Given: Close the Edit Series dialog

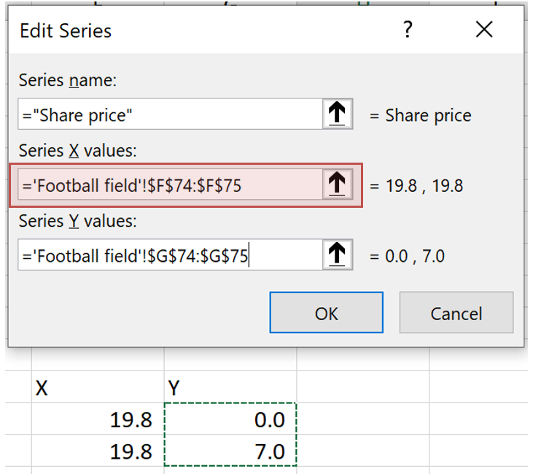Looking at the screenshot, I should pyautogui.click(x=484, y=30).
